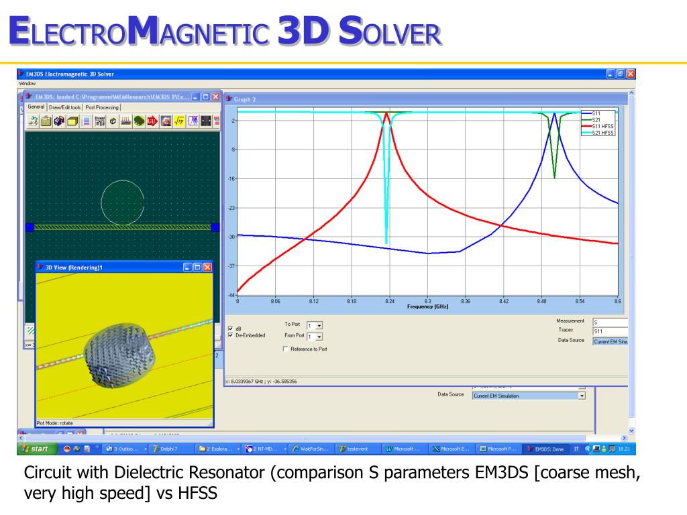This screenshot has height=515, width=687.
Task: Click the left blue port marker in layout
Action: click(30, 227)
